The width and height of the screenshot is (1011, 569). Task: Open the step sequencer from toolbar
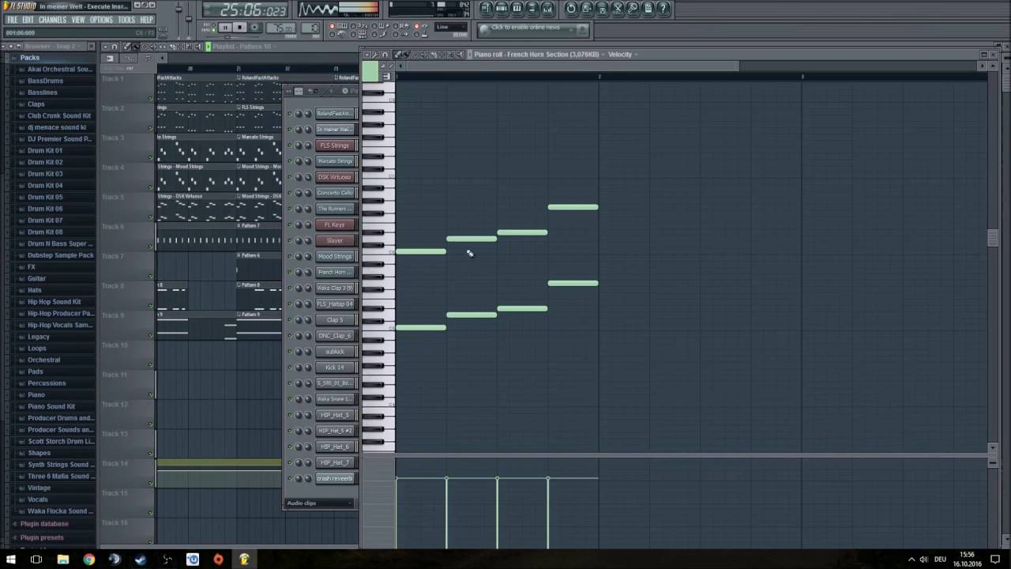click(502, 9)
